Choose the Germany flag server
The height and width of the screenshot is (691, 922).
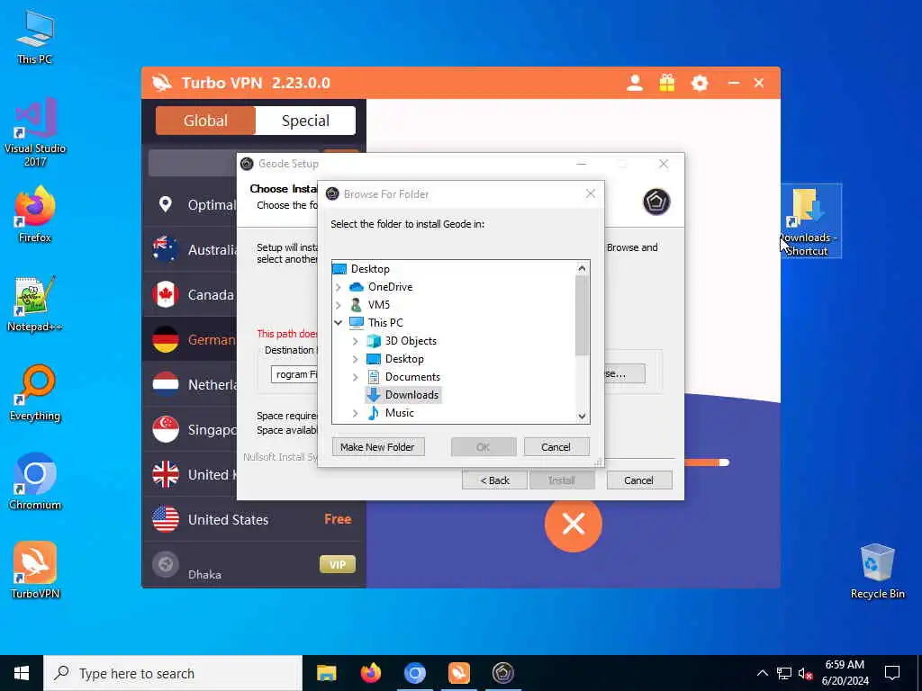pyautogui.click(x=166, y=339)
